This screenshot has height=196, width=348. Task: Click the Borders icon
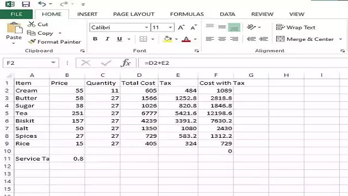143,39
